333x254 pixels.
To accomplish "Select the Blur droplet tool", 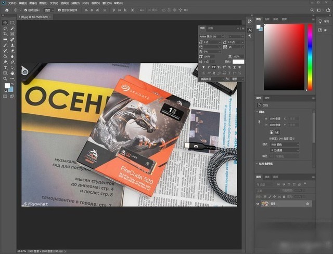I will click(12, 57).
